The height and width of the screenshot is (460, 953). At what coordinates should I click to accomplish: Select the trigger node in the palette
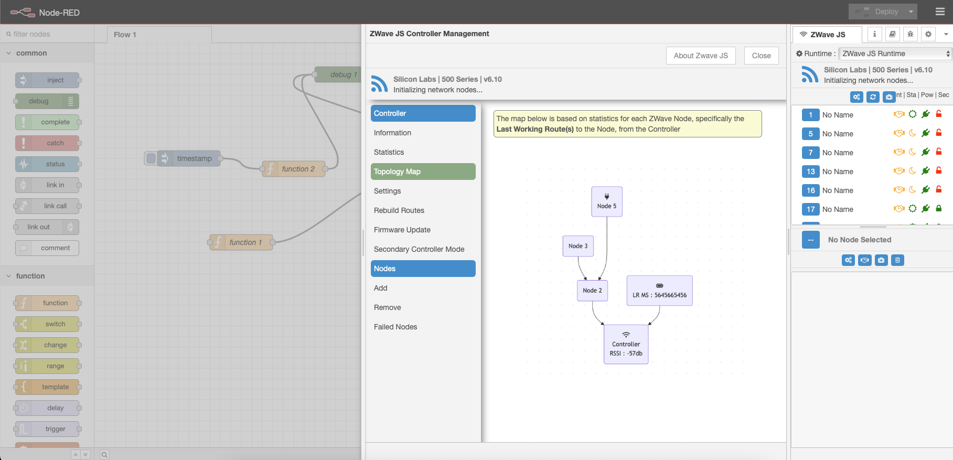coord(47,429)
